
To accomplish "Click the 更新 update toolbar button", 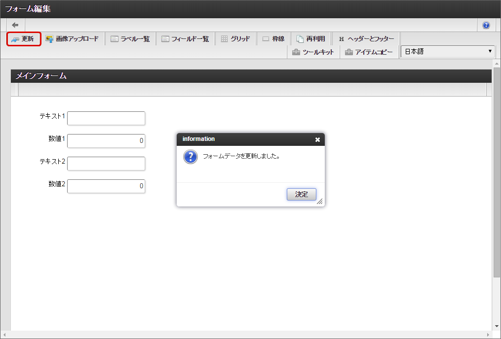I will [x=23, y=39].
